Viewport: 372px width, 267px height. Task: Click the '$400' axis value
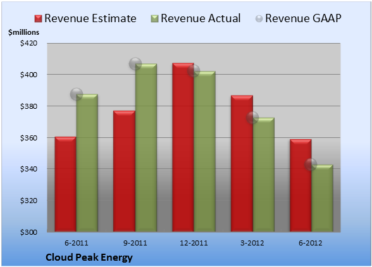point(28,75)
